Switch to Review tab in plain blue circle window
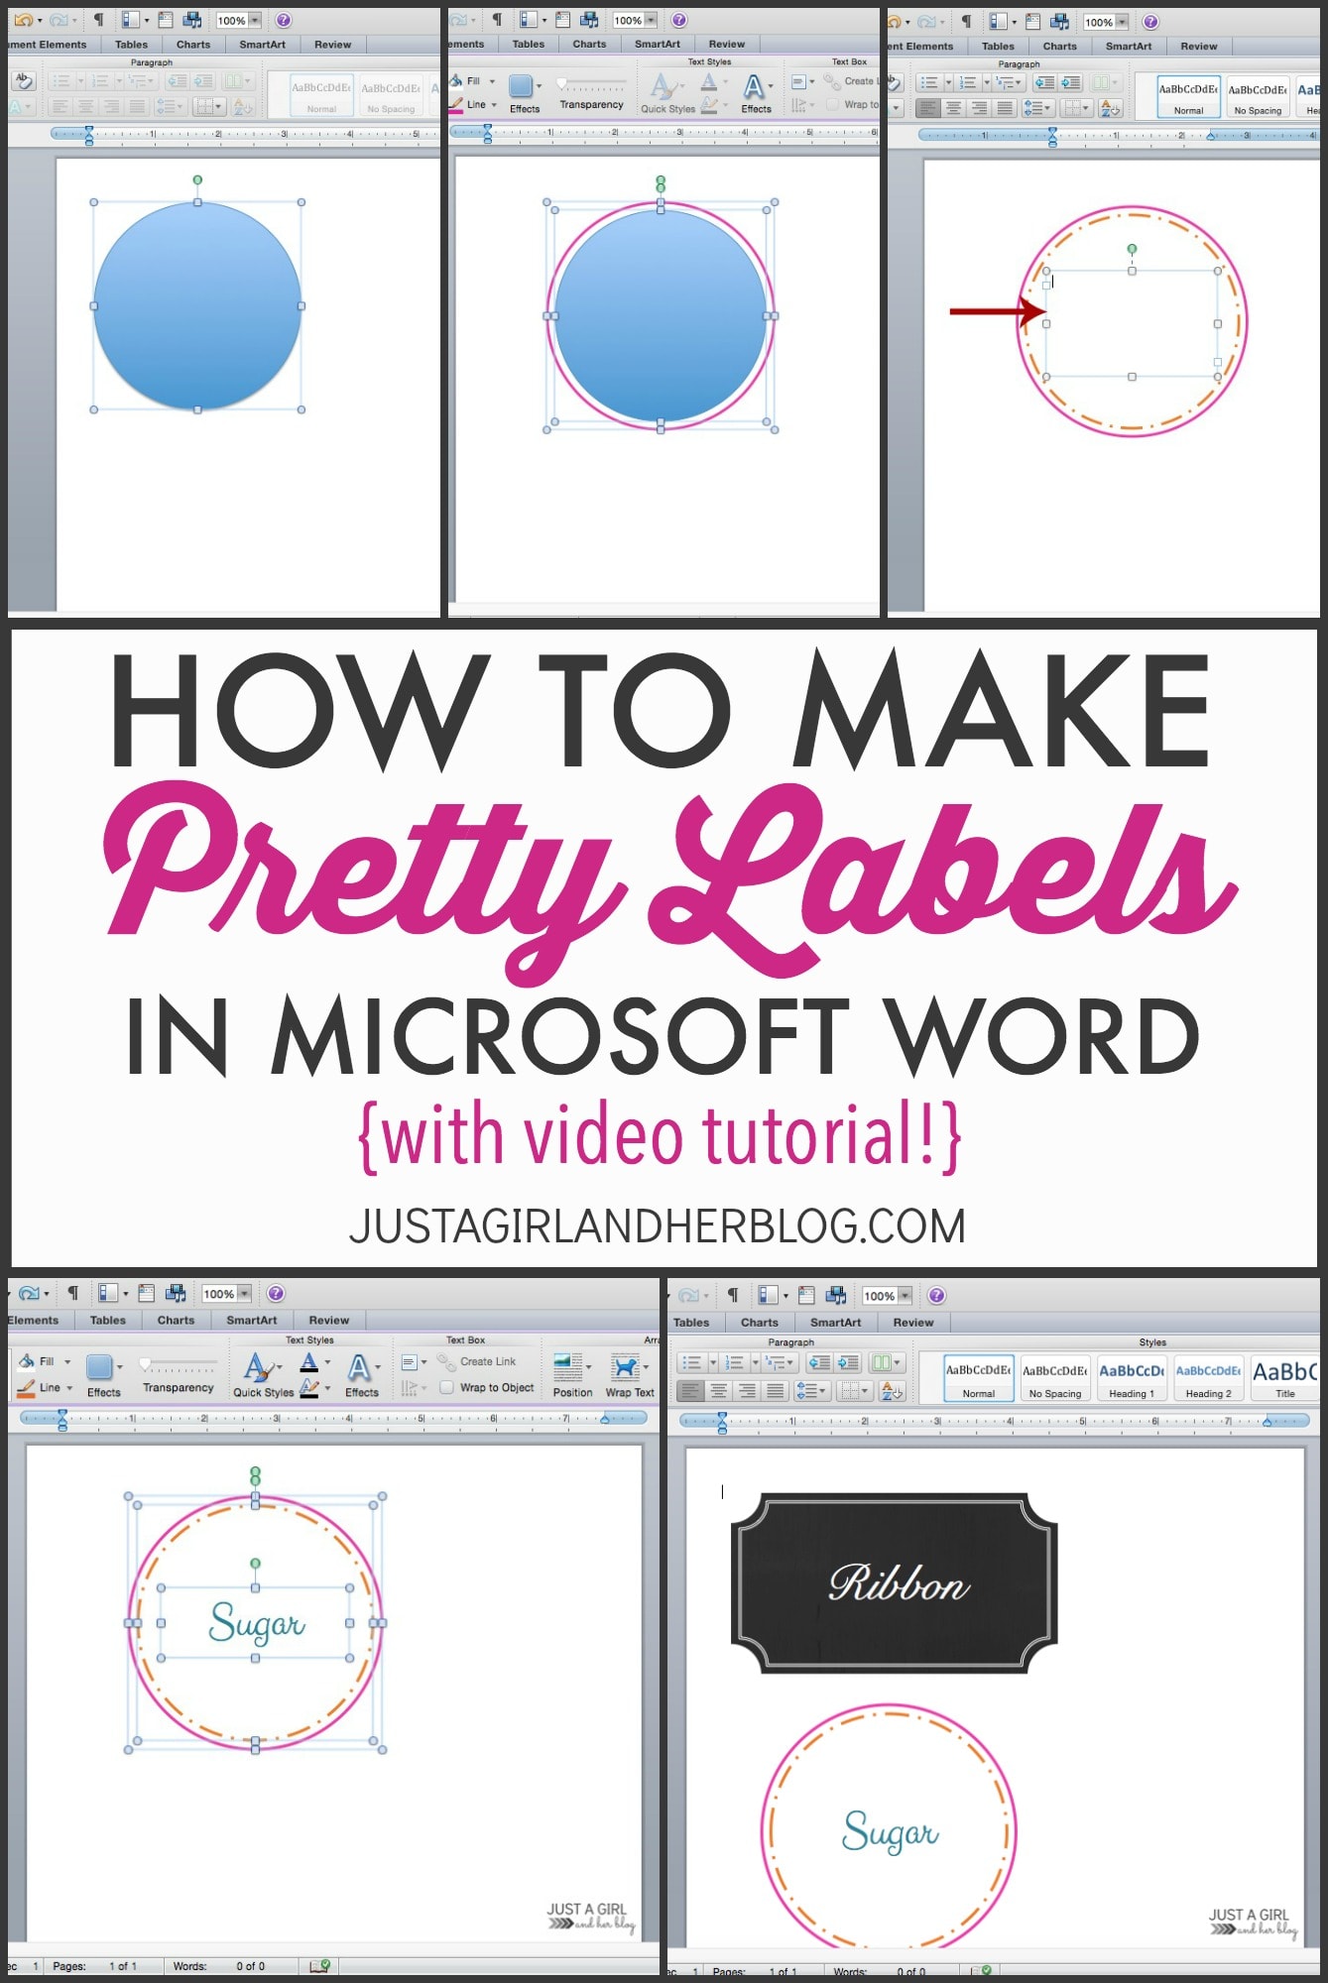Screen dimensions: 1328x1983 coord(332,45)
